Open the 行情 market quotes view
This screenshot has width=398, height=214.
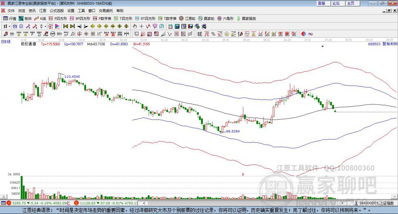coord(10,19)
